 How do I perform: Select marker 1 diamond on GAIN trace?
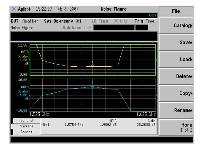tap(92, 87)
